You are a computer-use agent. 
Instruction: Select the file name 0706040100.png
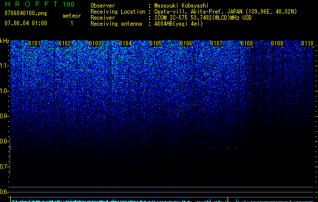(26, 13)
